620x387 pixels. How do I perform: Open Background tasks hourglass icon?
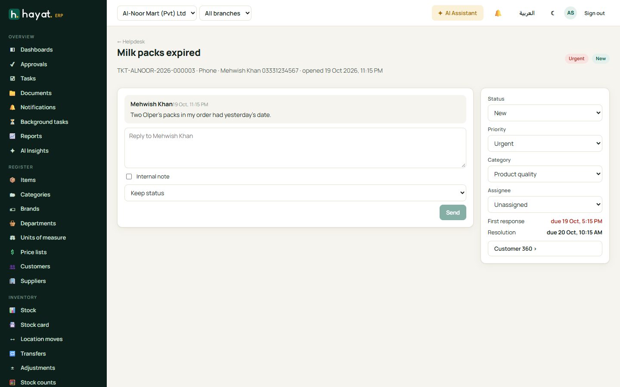click(12, 122)
